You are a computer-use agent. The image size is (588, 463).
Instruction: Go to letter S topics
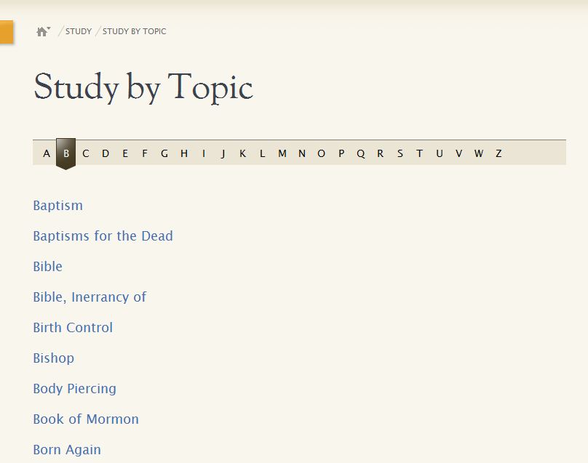coord(400,153)
